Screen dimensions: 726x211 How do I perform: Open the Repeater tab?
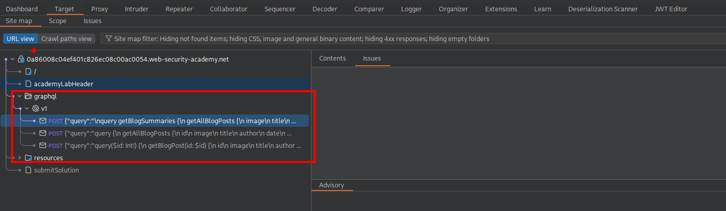pos(179,9)
